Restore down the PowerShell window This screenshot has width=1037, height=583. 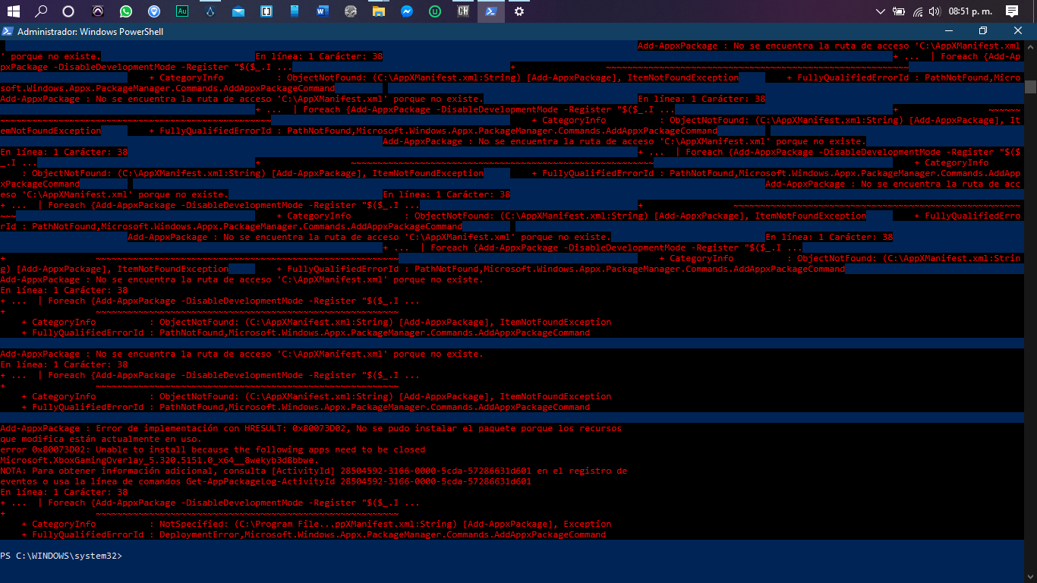[x=983, y=31]
